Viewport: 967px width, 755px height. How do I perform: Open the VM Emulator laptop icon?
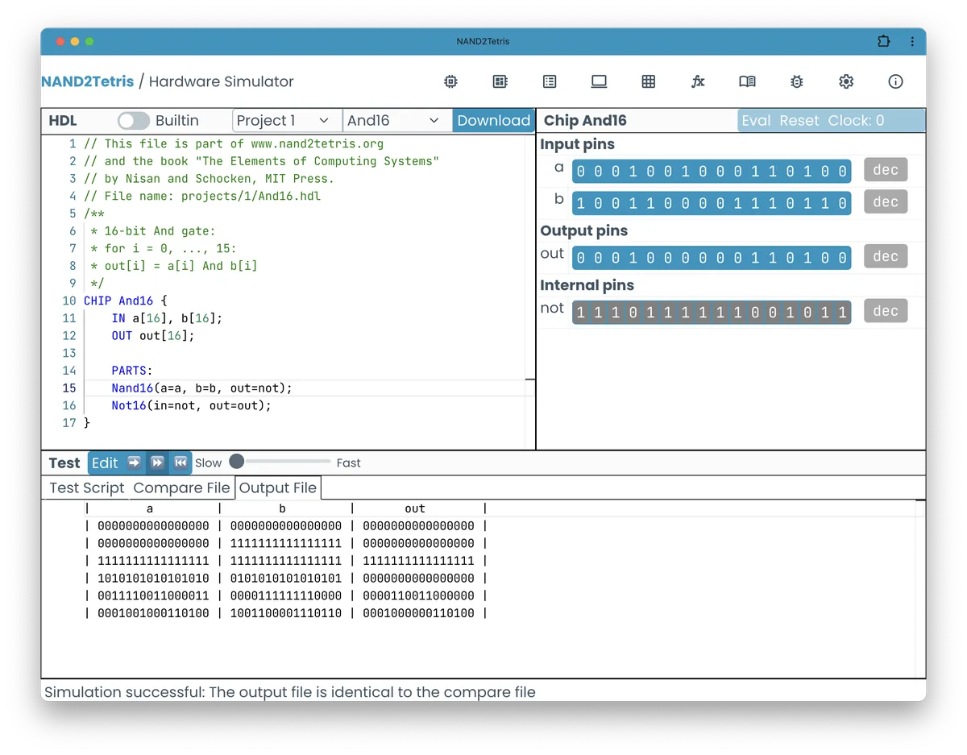coord(599,81)
